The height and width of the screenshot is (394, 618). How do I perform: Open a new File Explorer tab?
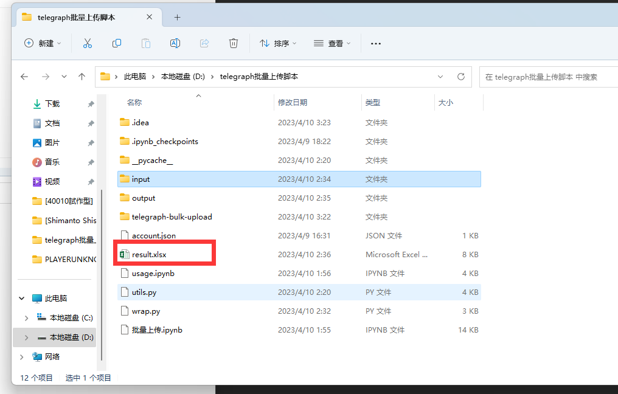pos(177,18)
